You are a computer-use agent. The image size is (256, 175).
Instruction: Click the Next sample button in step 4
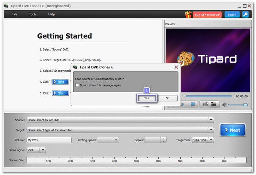click(x=60, y=82)
